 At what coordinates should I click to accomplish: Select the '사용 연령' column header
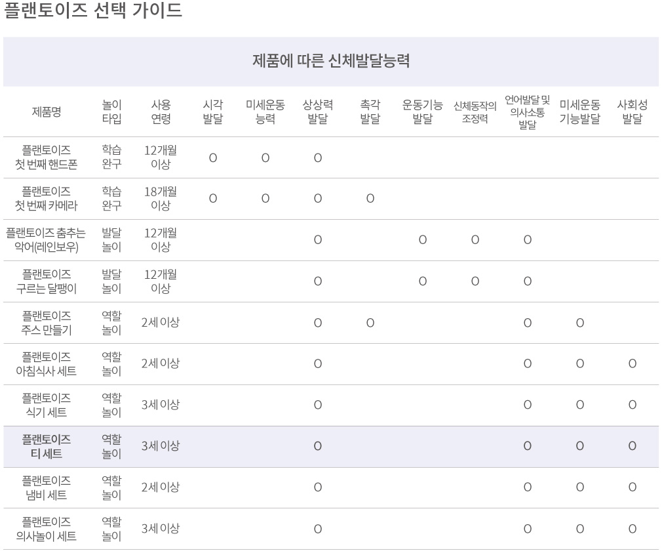click(161, 112)
